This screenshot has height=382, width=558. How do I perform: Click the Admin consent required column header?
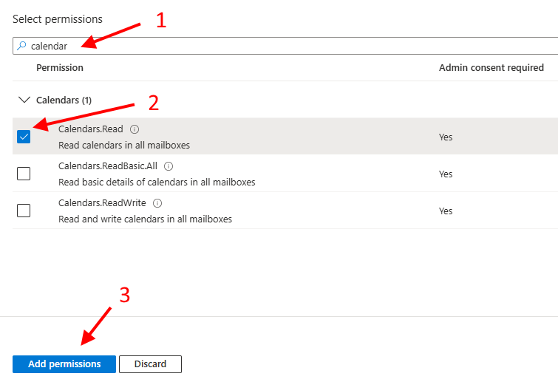coord(491,67)
